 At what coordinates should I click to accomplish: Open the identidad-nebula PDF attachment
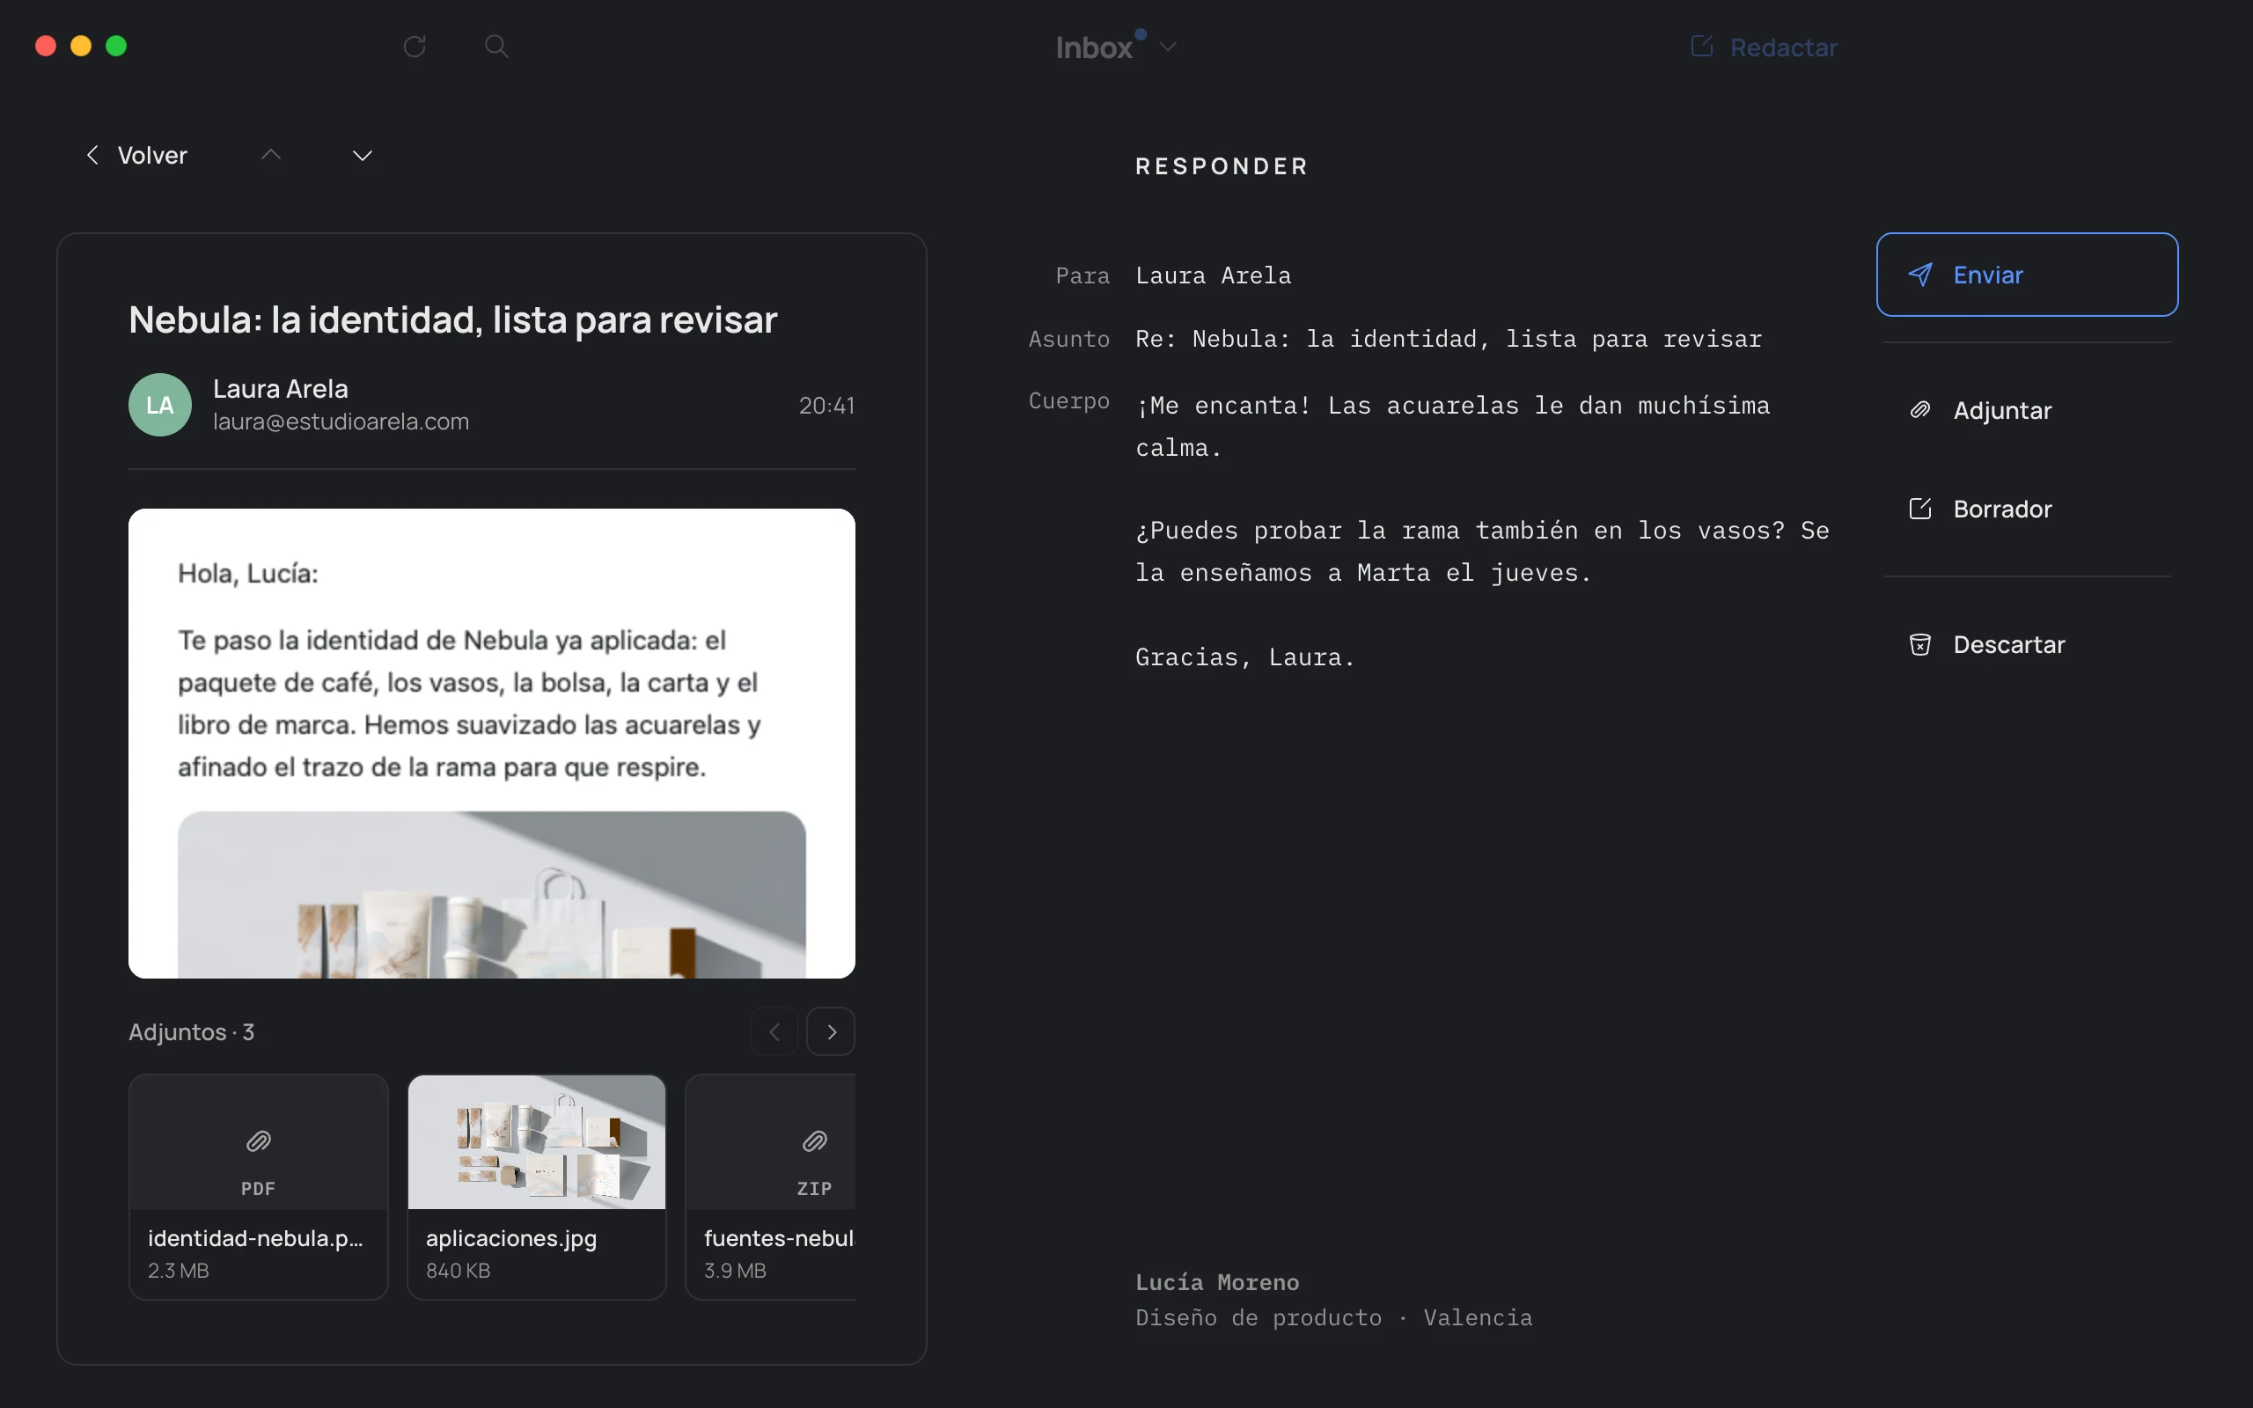259,1186
